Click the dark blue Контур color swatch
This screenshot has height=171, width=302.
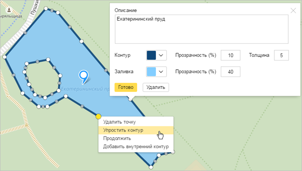151,55
